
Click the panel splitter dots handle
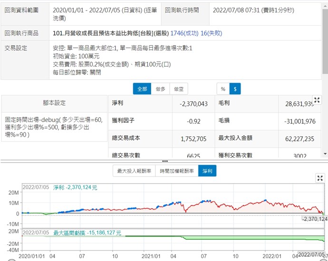[x=164, y=161]
